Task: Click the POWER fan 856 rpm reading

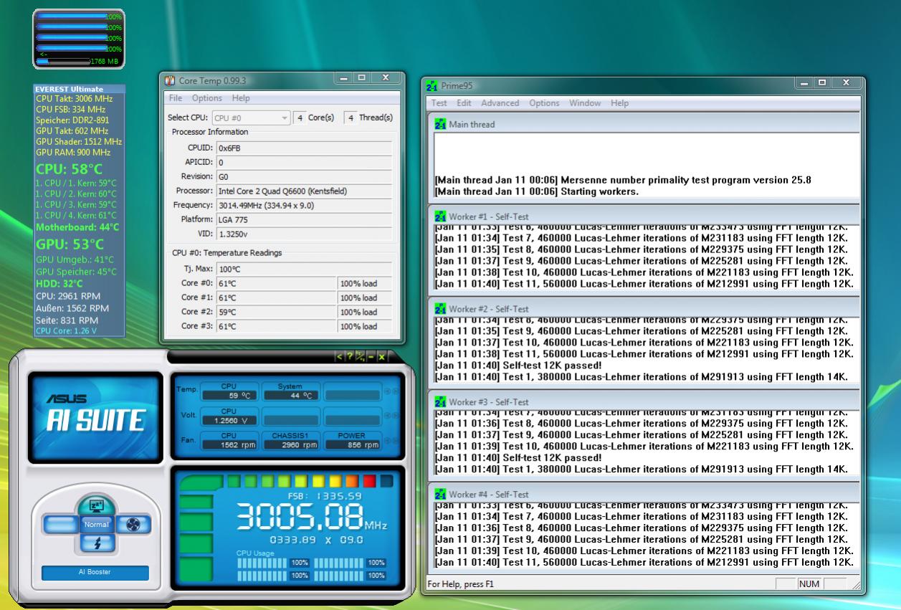Action: click(351, 444)
